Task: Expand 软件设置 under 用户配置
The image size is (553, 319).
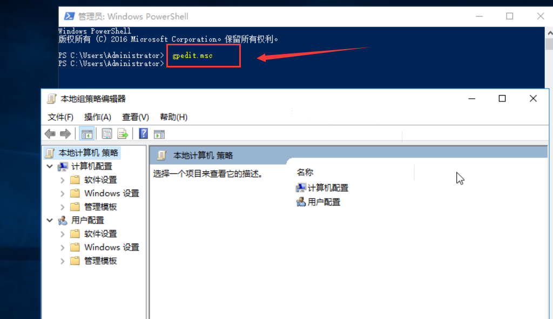Action: point(63,234)
